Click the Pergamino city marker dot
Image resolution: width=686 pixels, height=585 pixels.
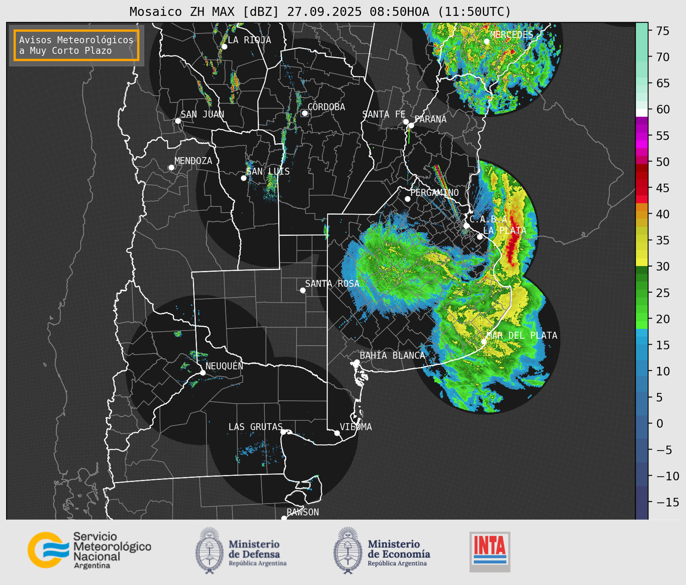coord(407,199)
